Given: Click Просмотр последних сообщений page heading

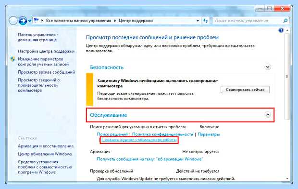Looking at the screenshot, I should [152, 37].
